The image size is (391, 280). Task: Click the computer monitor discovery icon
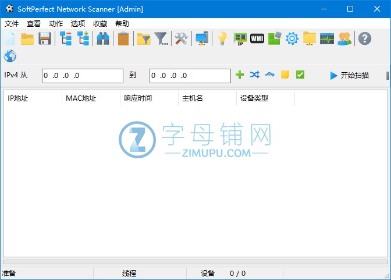(x=202, y=38)
